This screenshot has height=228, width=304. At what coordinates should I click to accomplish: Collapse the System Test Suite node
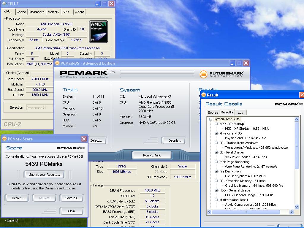click(x=210, y=119)
